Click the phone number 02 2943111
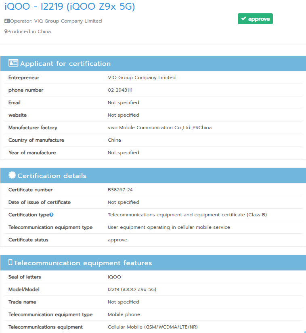Image resolution: width=306 pixels, height=333 pixels. [120, 90]
